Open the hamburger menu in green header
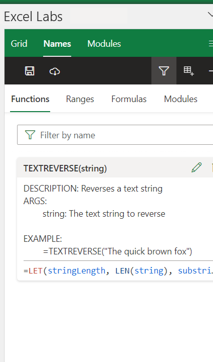The image size is (213, 362). tap(210, 44)
